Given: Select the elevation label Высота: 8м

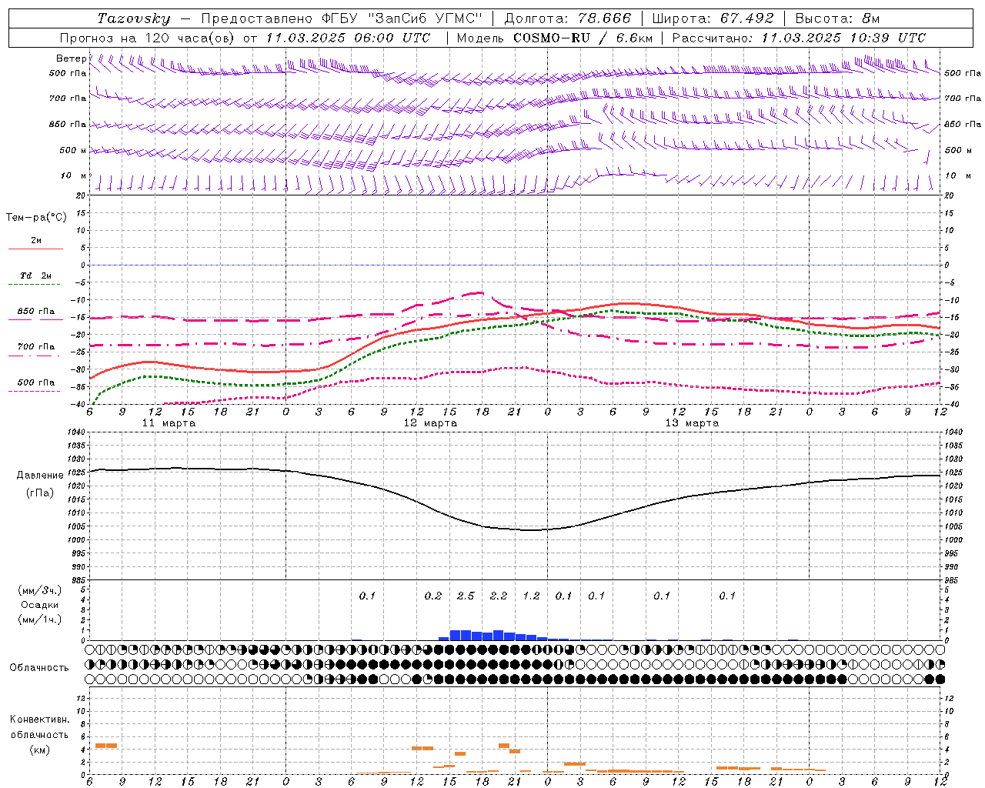Looking at the screenshot, I should (x=837, y=18).
